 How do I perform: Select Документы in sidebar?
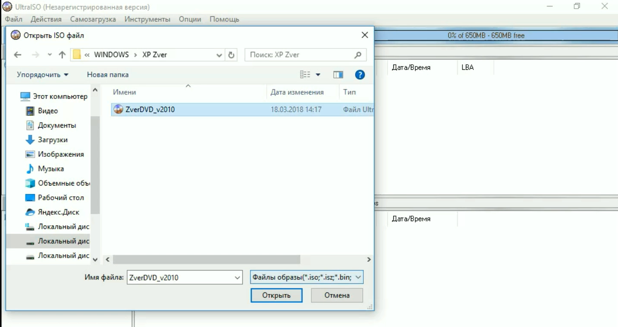(51, 125)
